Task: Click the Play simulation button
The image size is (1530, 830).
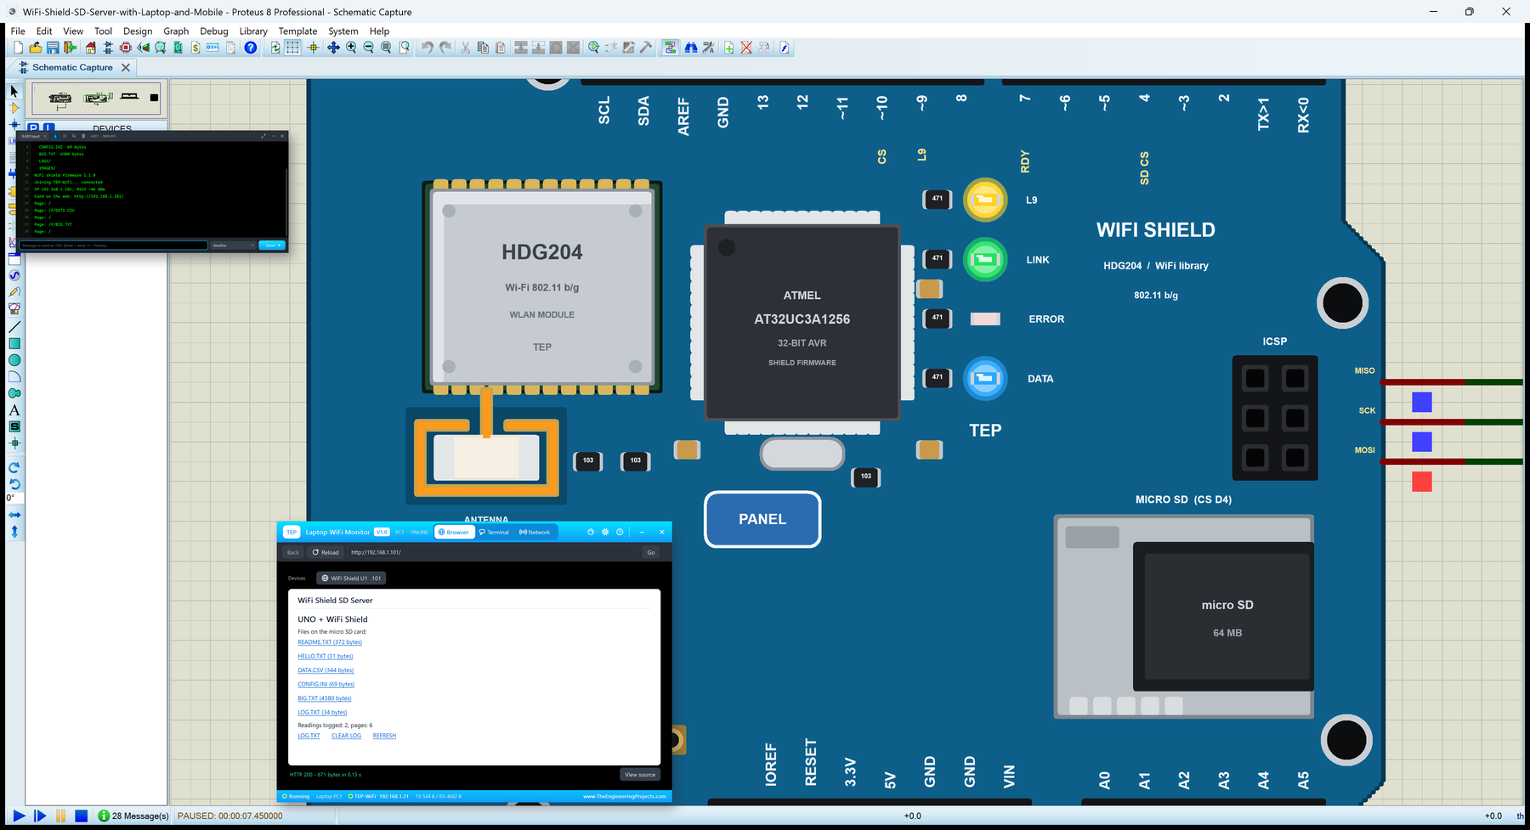Action: pos(19,816)
